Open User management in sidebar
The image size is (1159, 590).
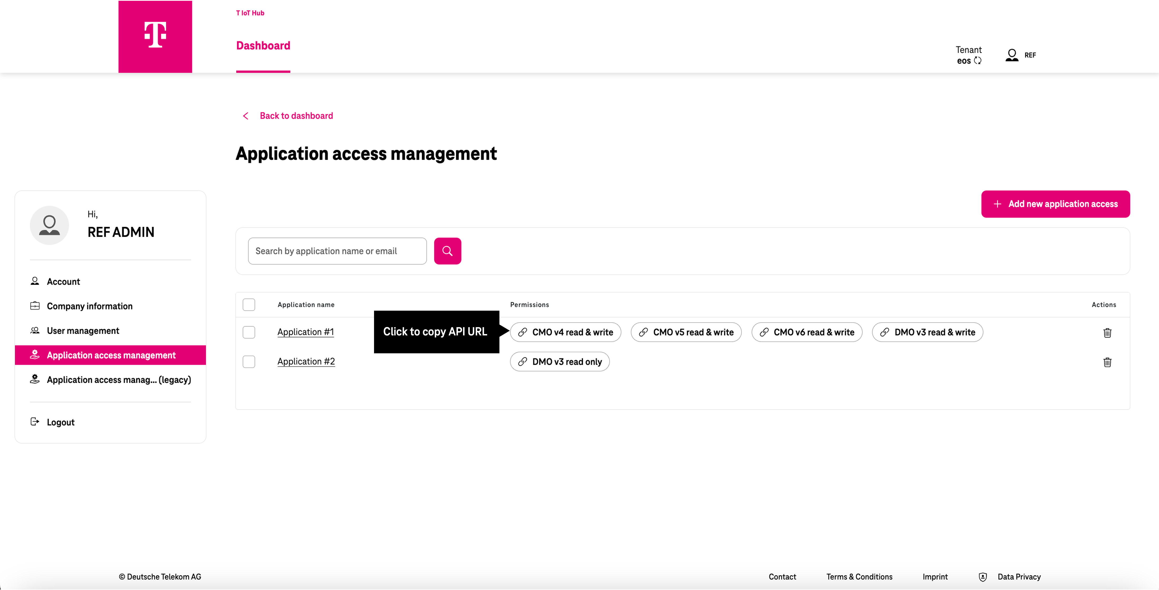tap(83, 330)
